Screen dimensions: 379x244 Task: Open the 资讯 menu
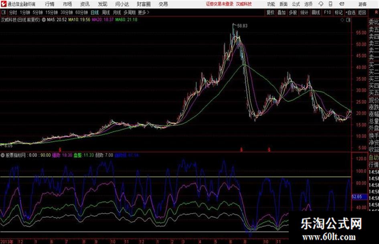point(85,4)
